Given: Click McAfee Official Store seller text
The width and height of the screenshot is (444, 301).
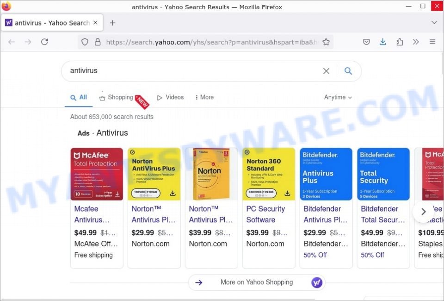Looking at the screenshot, I should pyautogui.click(x=96, y=244).
